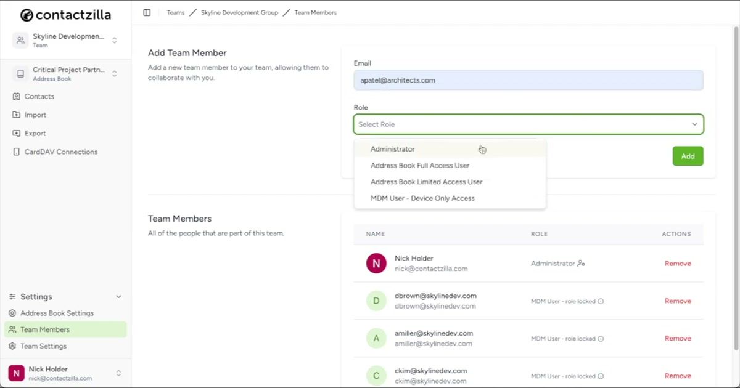The image size is (740, 388).
Task: Choose Address Book Limited Access User
Action: pos(450,182)
